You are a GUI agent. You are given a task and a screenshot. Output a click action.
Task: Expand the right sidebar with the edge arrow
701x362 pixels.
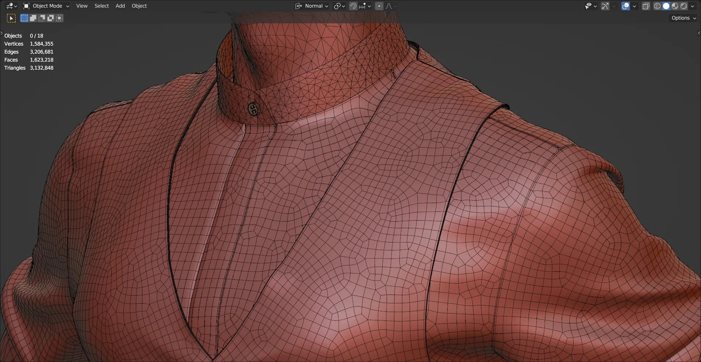coord(699,33)
